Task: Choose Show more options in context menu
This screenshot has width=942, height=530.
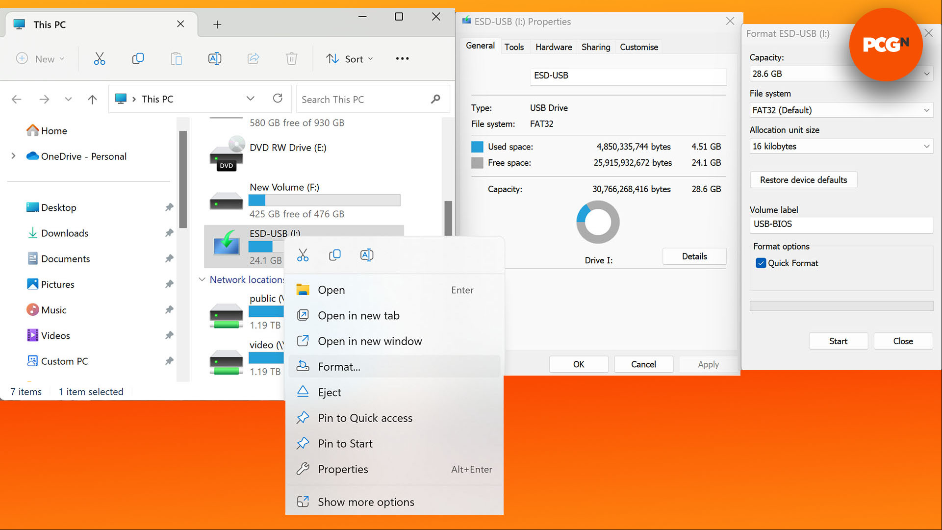Action: click(x=394, y=502)
